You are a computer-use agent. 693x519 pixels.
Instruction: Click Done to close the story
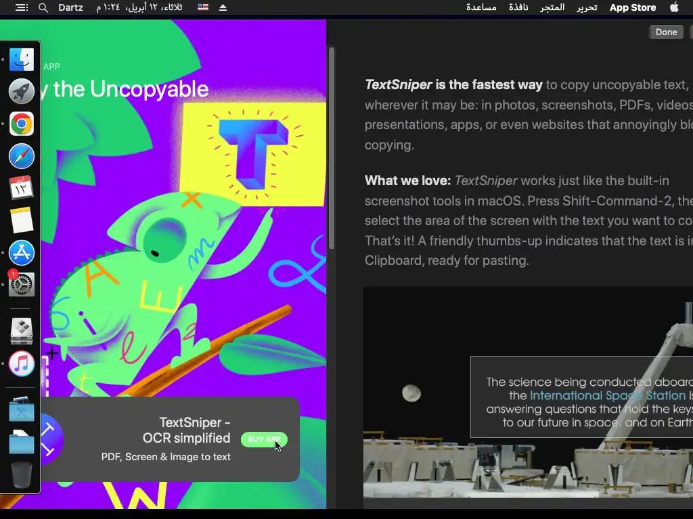(x=666, y=32)
